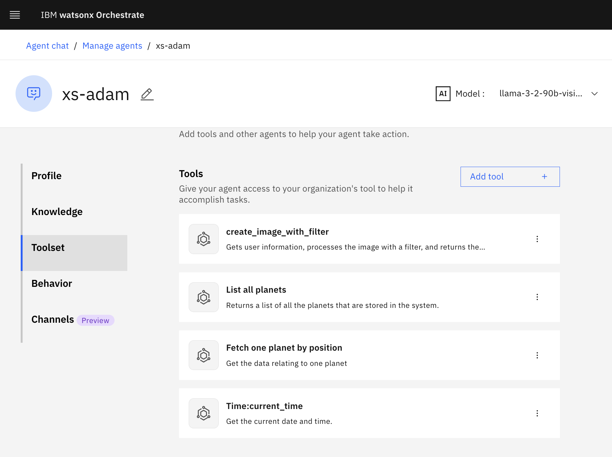
Task: Click the tool icon beside Time:current_time
Action: coord(204,413)
